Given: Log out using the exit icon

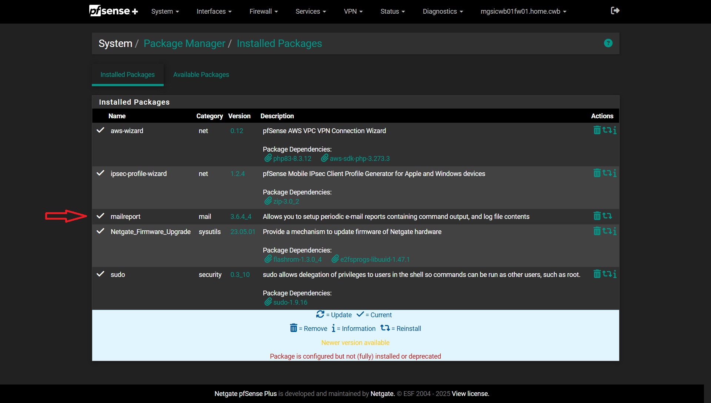Looking at the screenshot, I should (615, 11).
